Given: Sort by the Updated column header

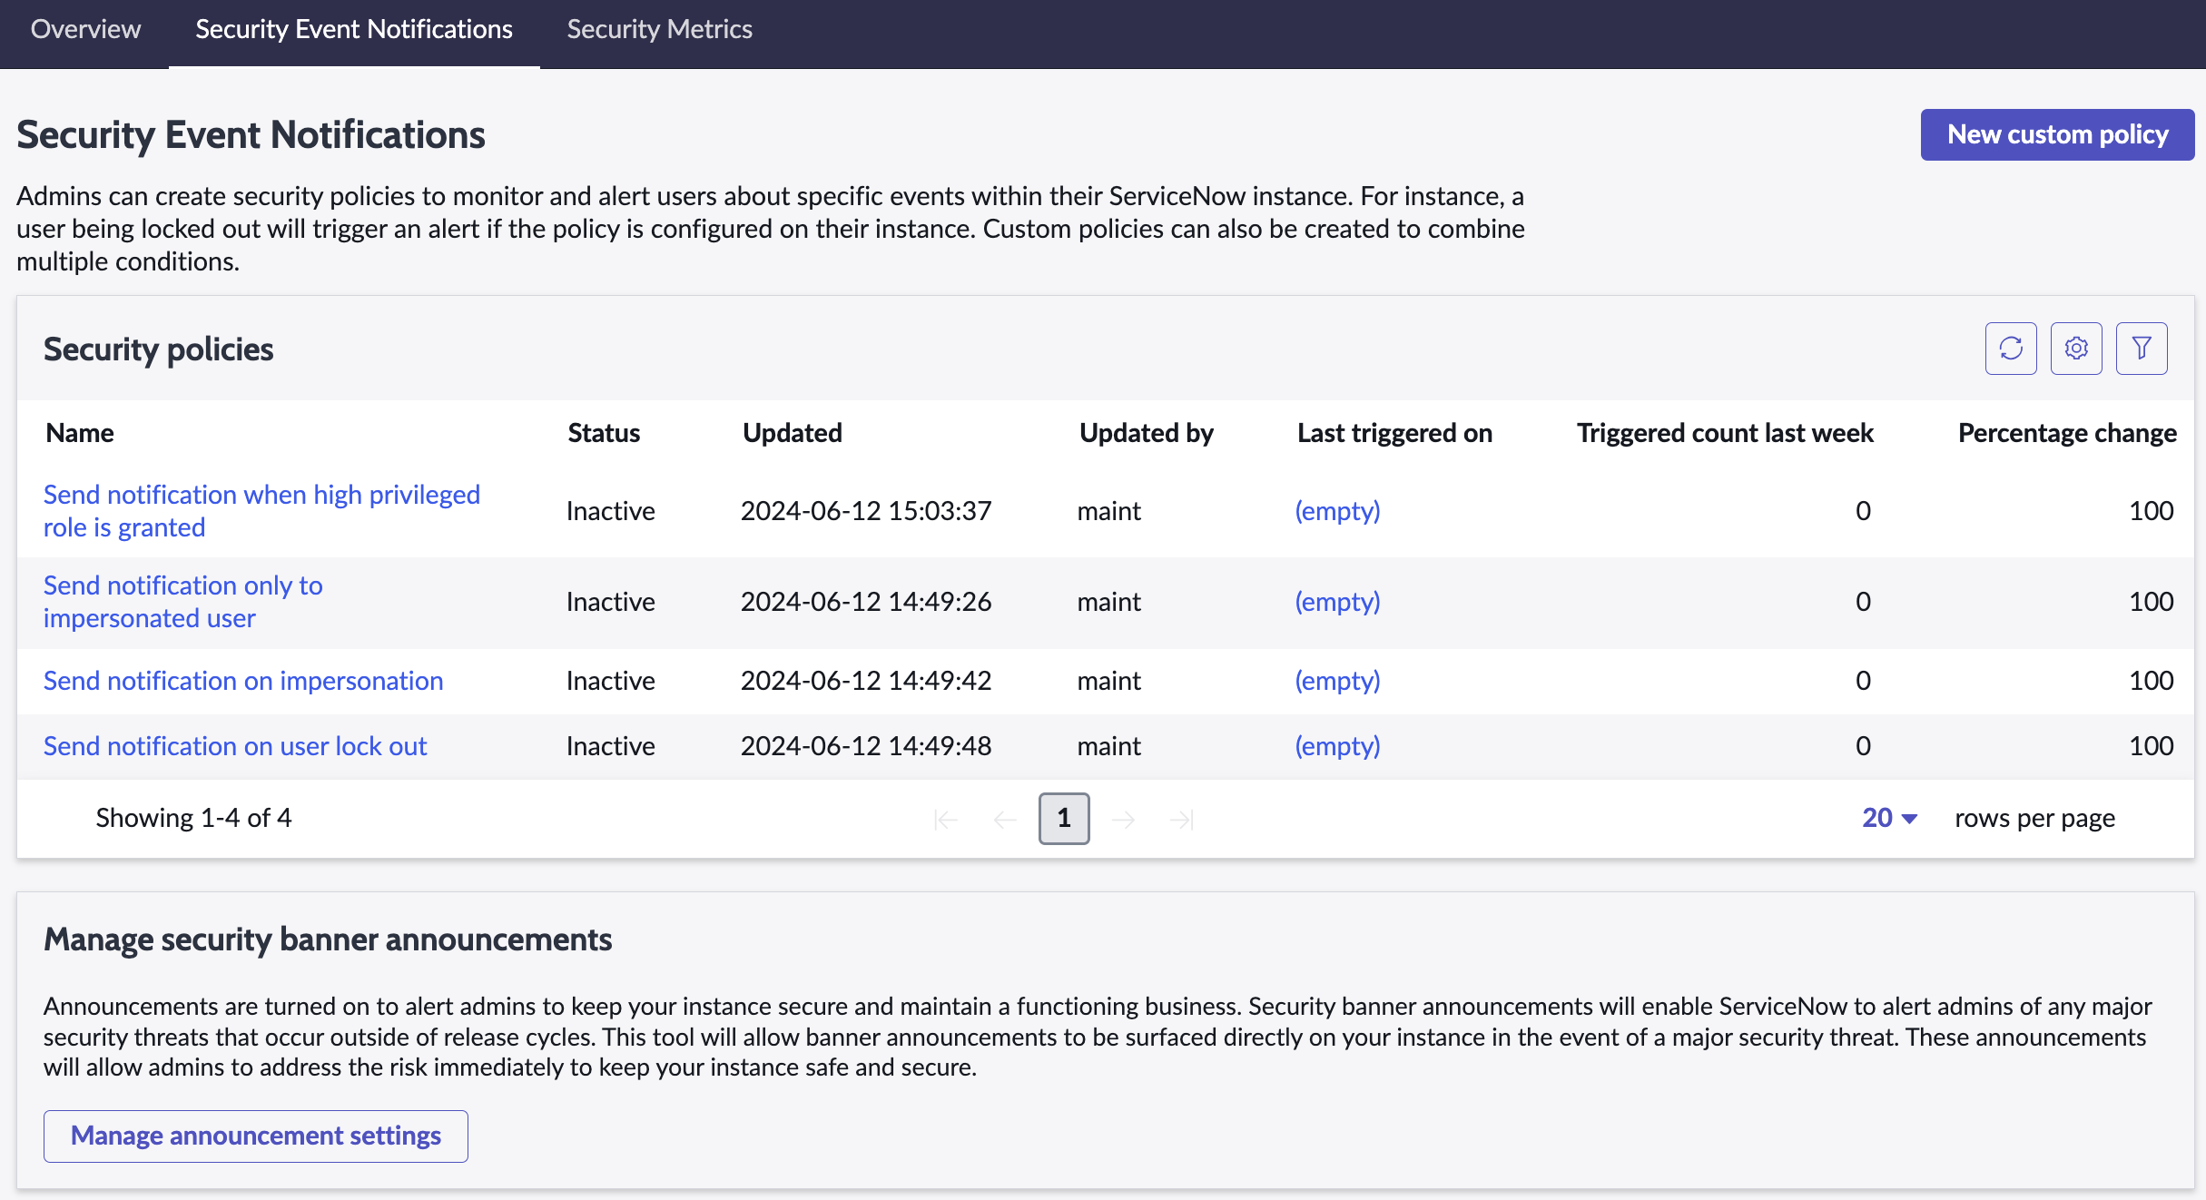Looking at the screenshot, I should tap(793, 433).
